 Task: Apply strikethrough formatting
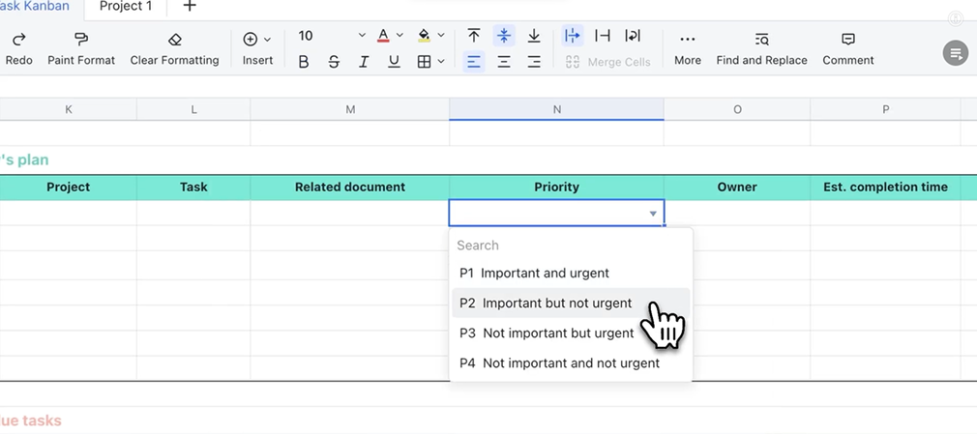tap(334, 62)
